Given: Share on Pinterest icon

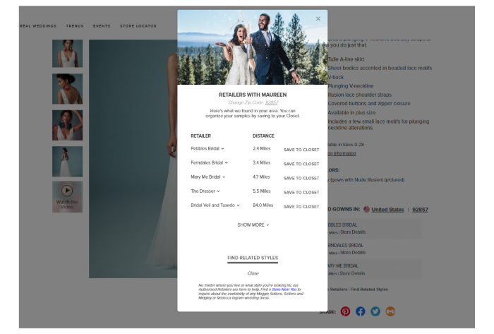Looking at the screenshot, I should 345,311.
